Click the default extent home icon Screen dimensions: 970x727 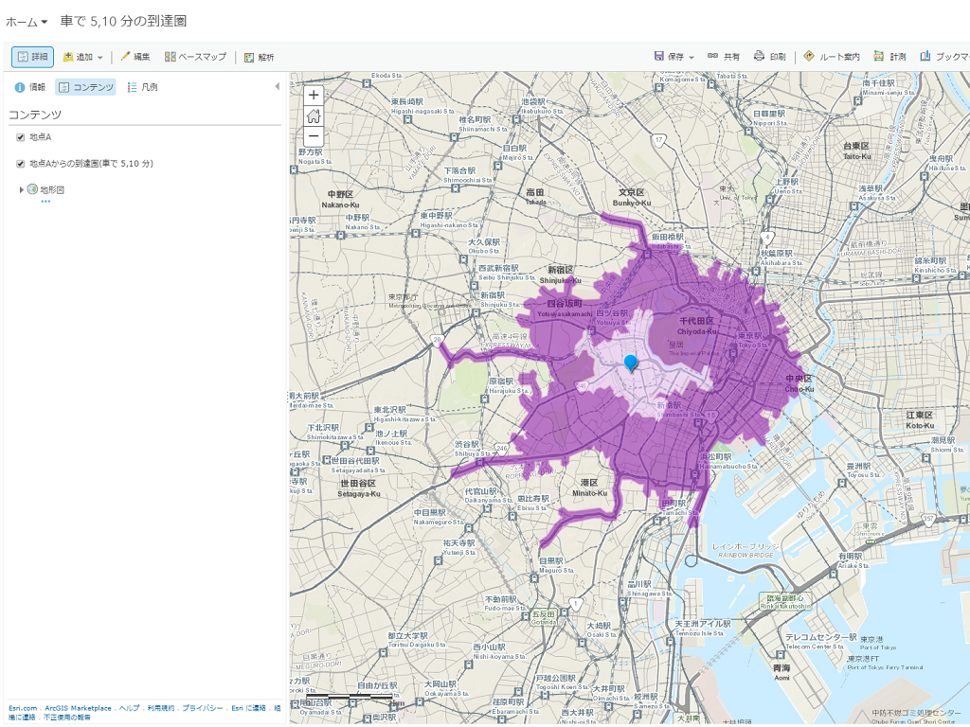click(314, 115)
